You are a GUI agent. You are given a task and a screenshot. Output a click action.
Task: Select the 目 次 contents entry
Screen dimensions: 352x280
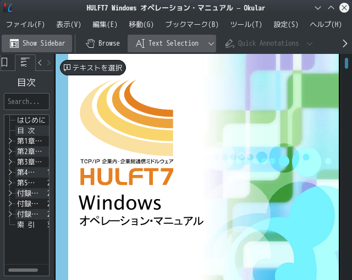[26, 130]
